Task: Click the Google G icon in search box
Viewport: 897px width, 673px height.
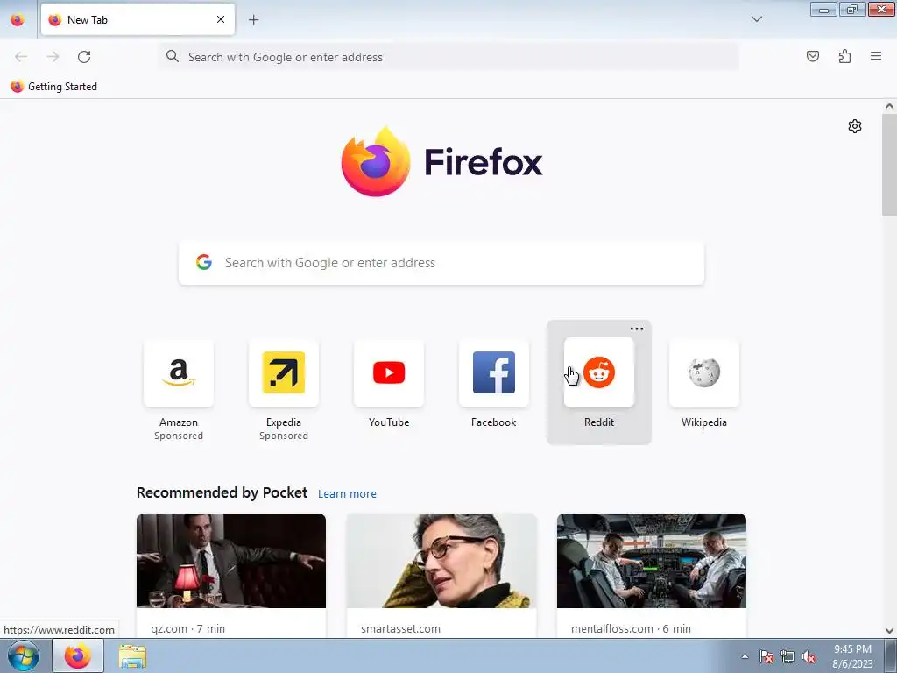Action: (204, 262)
